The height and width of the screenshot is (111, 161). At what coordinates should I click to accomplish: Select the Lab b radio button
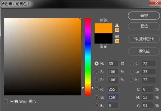[132, 80]
